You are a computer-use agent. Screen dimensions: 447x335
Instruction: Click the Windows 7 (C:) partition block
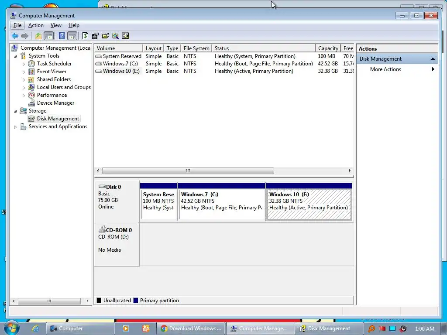[221, 202]
